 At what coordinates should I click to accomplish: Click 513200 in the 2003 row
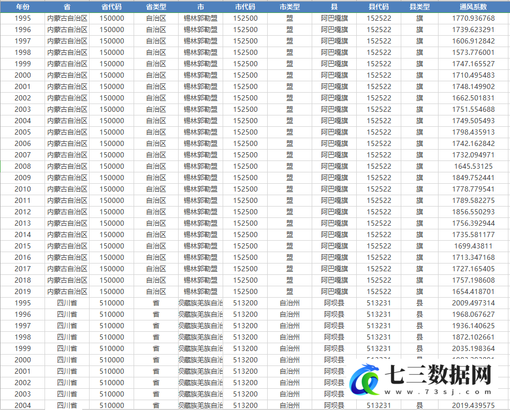coord(245,394)
